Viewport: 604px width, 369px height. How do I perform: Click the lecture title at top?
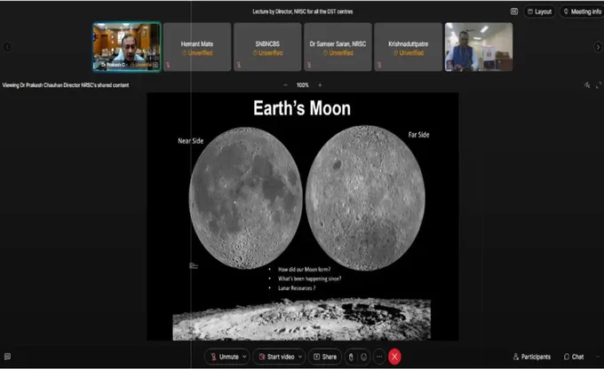pos(302,12)
